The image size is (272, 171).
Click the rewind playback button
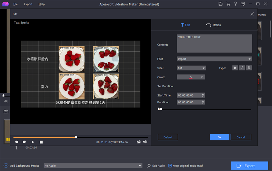point(16,142)
